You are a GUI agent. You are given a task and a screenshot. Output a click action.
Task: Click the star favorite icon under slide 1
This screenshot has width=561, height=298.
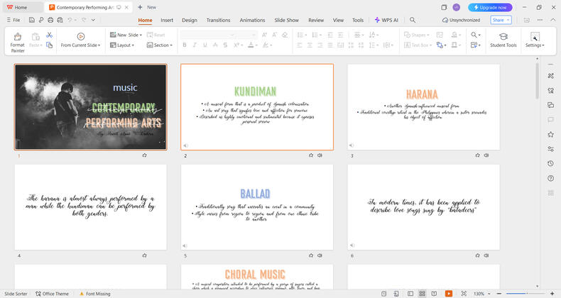click(145, 155)
